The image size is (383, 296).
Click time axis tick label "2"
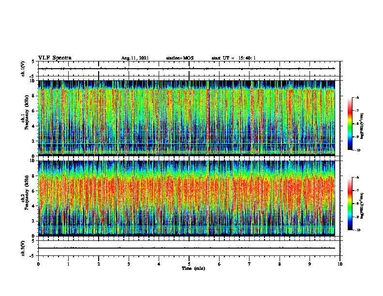[99, 264]
